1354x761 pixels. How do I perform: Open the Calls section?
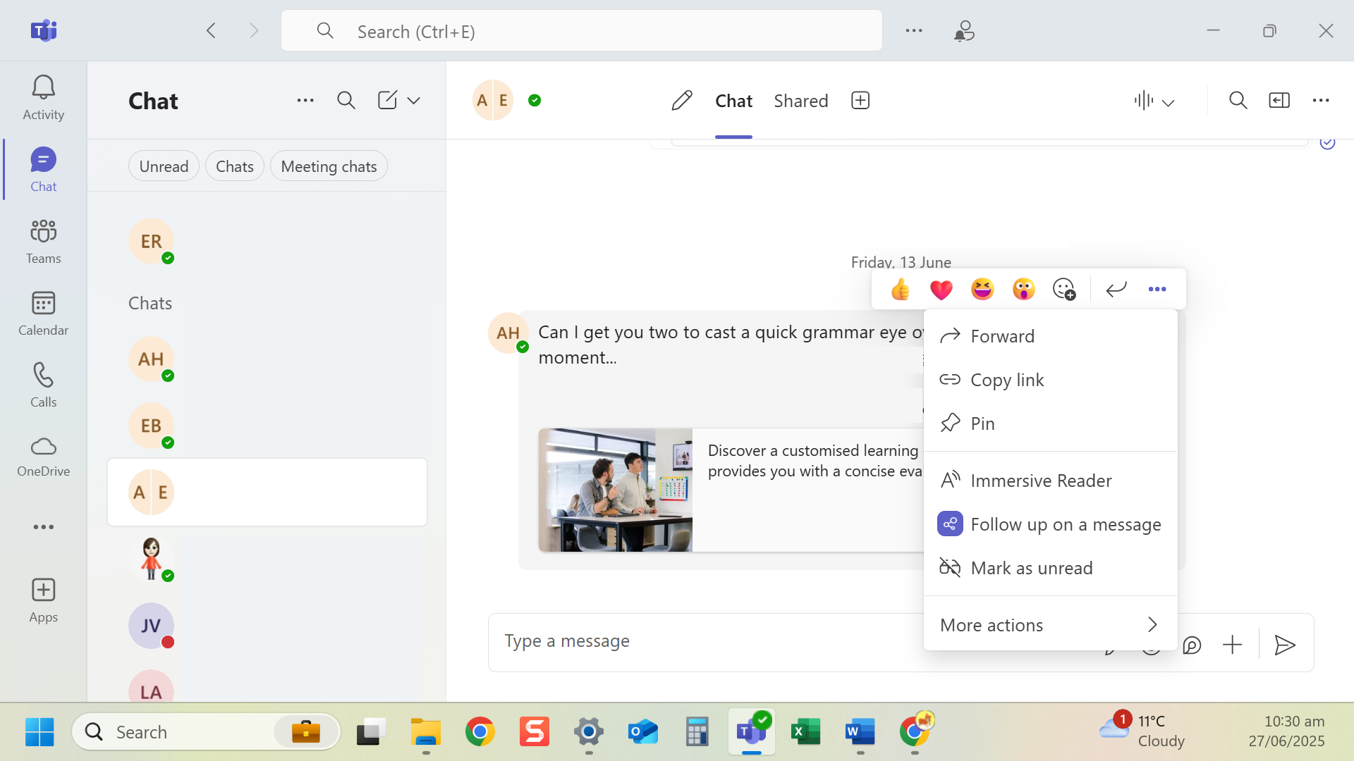pos(43,385)
